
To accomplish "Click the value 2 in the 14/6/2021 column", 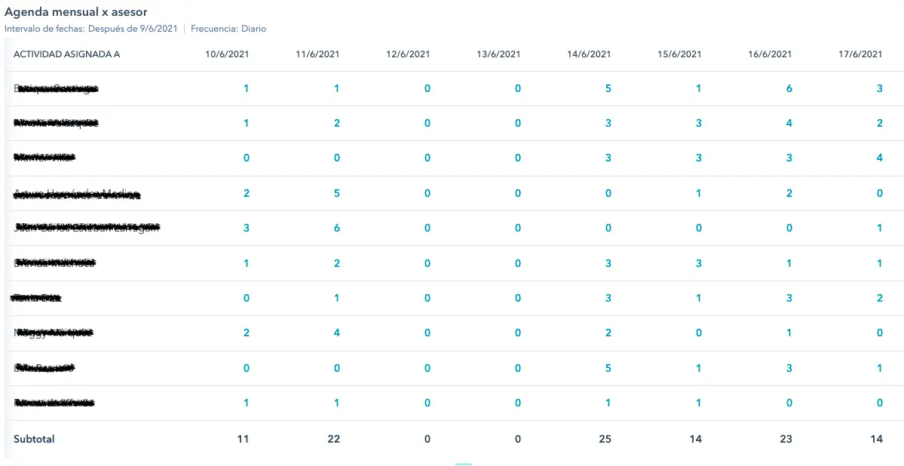I will (x=608, y=333).
